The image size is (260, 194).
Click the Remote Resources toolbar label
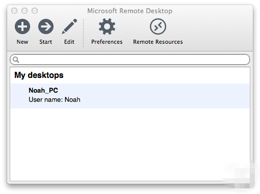coord(158,42)
